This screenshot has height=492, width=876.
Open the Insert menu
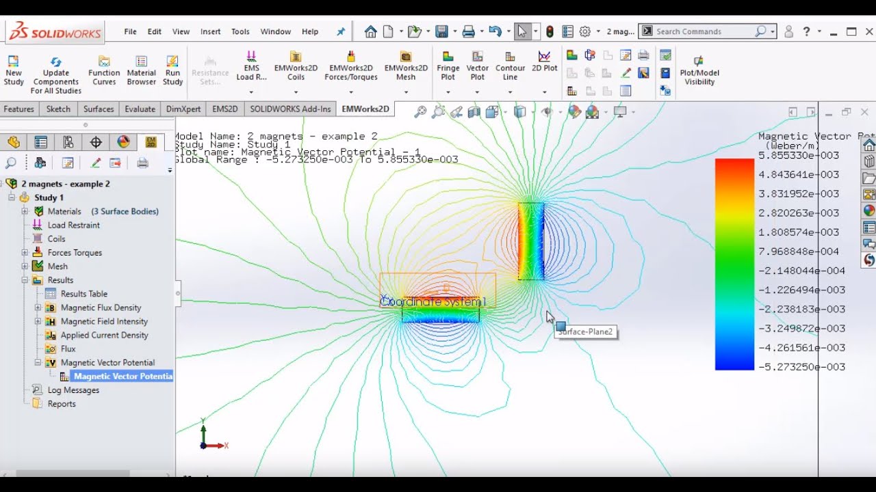(x=211, y=31)
